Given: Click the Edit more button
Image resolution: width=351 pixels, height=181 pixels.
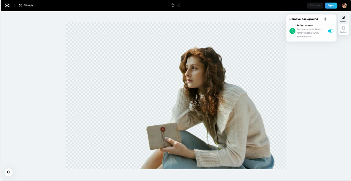Looking at the screenshot, I should tap(315, 5).
